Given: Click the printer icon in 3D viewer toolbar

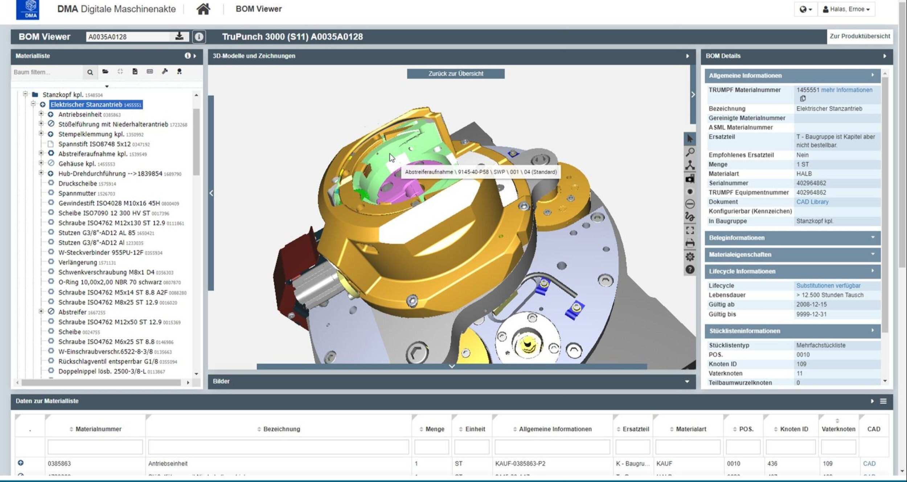Looking at the screenshot, I should [690, 243].
